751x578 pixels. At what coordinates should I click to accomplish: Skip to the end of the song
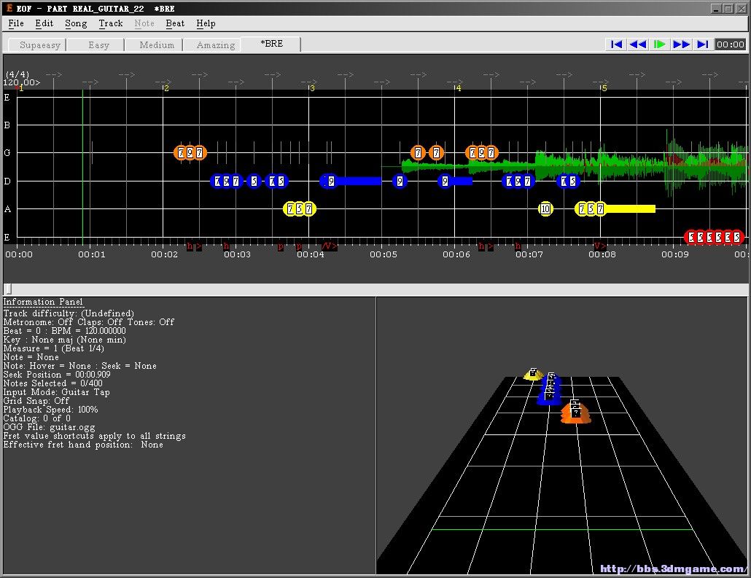703,44
